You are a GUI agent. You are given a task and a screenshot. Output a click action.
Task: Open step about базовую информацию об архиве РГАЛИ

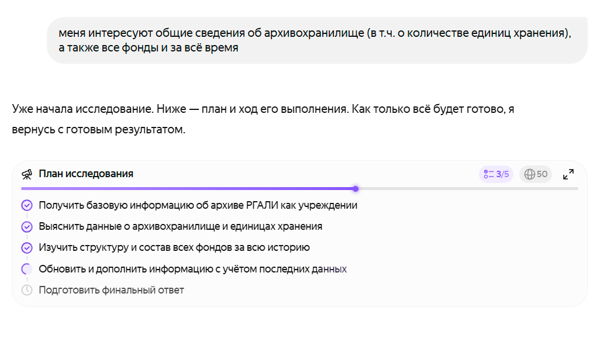point(198,206)
